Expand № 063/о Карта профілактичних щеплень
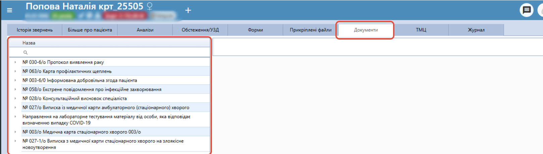Viewport: 543px width, 154px height. pyautogui.click(x=15, y=71)
